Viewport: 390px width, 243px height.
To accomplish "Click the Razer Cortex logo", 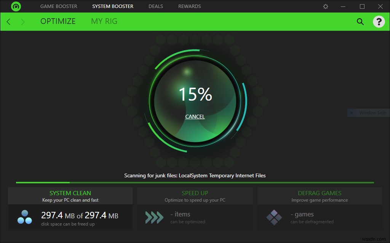I will 16,6.
